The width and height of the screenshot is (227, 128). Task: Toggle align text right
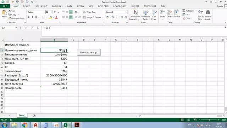[x=71, y=17]
